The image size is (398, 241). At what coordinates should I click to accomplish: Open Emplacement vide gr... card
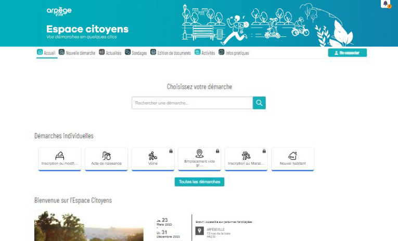199,159
